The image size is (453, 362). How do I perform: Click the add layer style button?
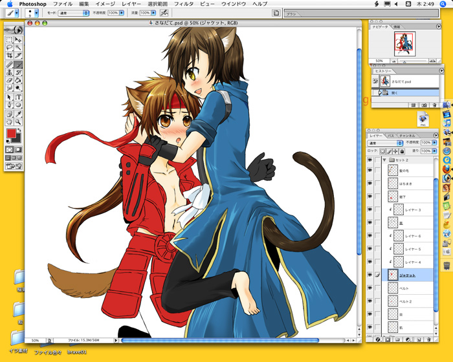377,340
